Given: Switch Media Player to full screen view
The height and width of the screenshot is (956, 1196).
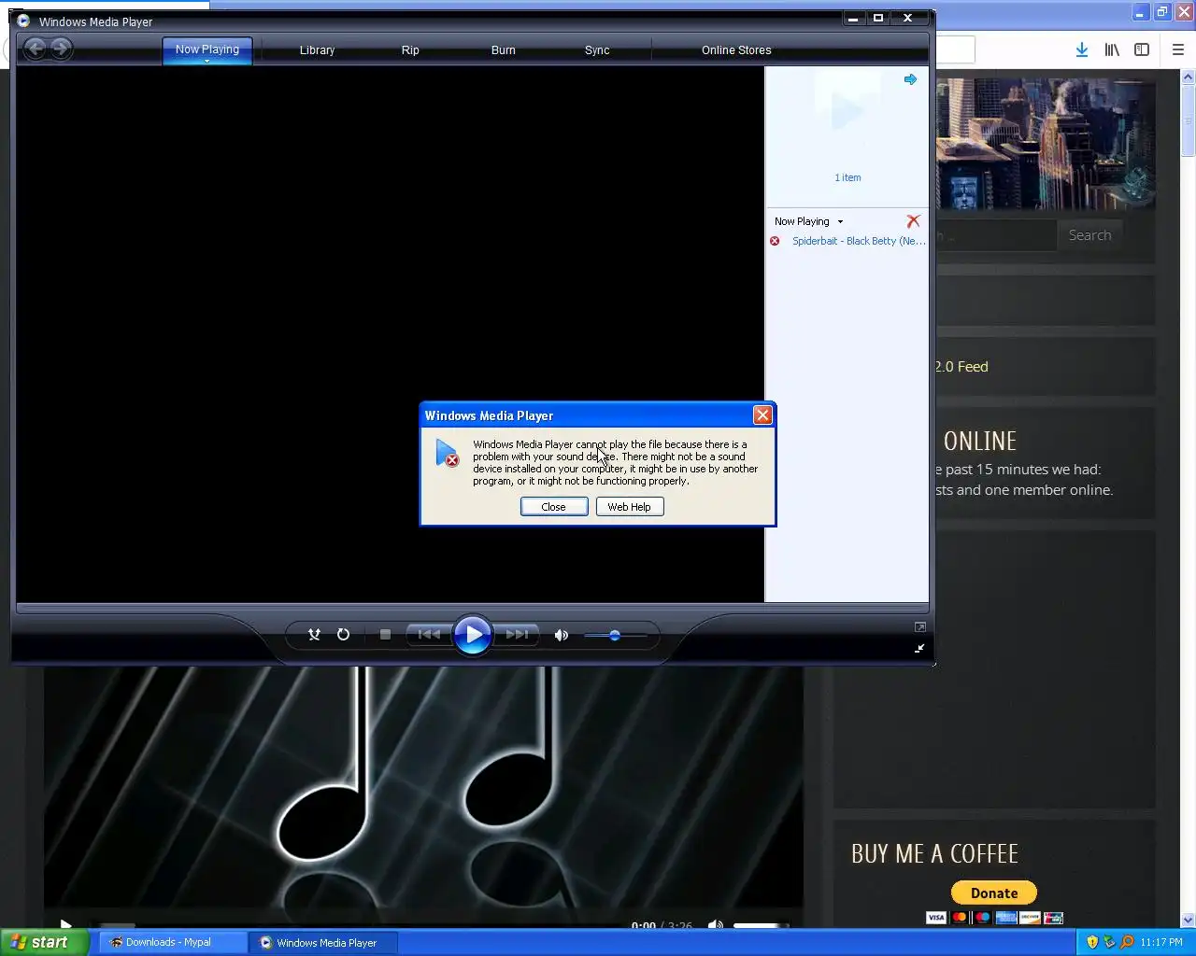Looking at the screenshot, I should (919, 626).
